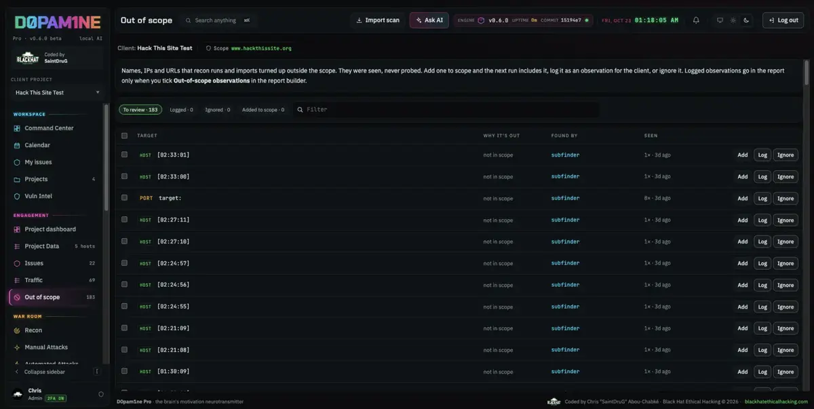Click the shield icon beside Chris's profile
Screen dimensions: 814x409
click(101, 394)
